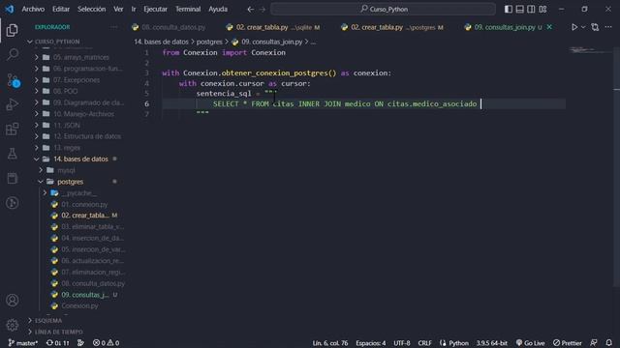Change line endings via CRLF
The image size is (620, 348).
pos(424,343)
